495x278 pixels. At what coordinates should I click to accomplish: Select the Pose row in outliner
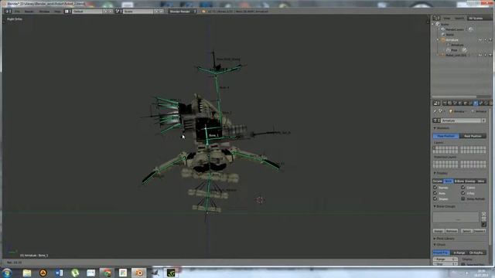[454, 50]
